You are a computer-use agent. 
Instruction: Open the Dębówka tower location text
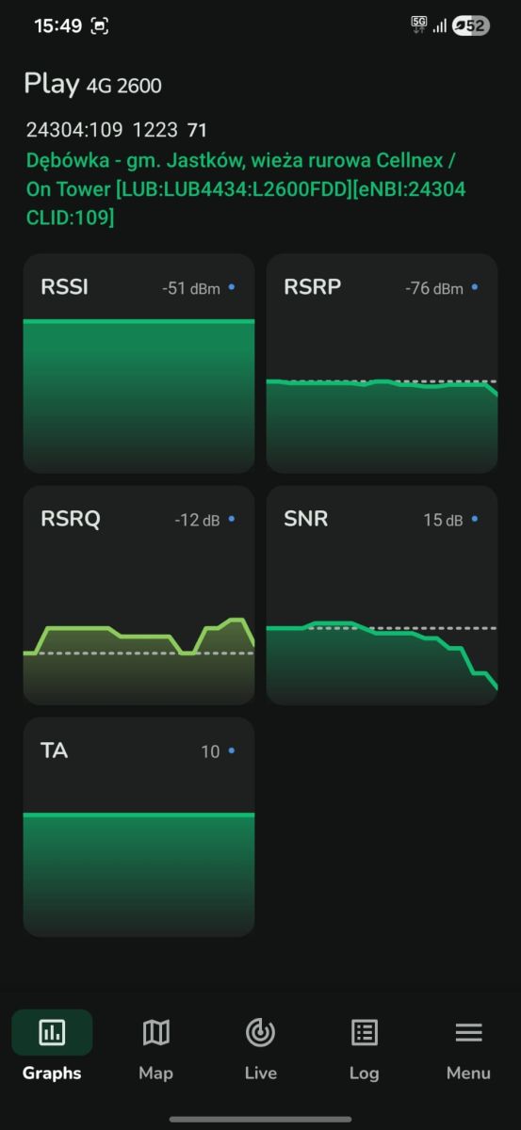(x=246, y=189)
